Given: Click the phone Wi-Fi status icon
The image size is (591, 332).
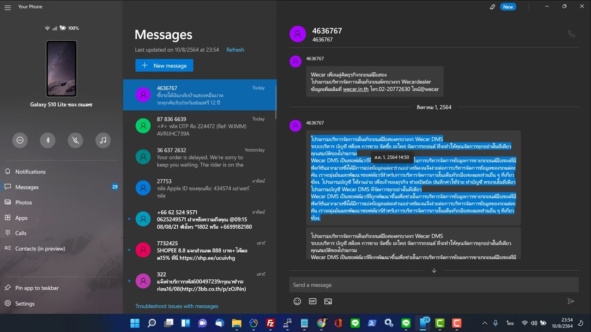Looking at the screenshot, I should [47, 28].
